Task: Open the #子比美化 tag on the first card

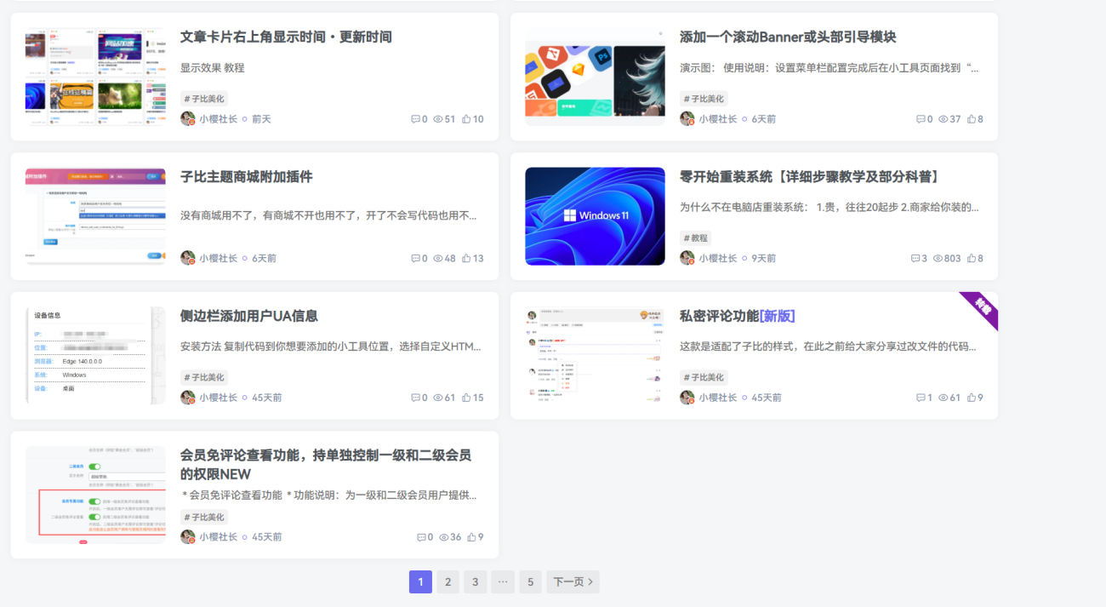Action: tap(202, 98)
